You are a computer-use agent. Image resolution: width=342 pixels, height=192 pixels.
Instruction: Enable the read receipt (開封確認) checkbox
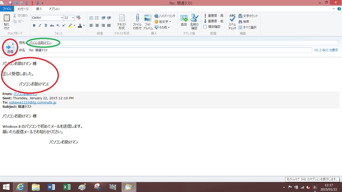click(205, 27)
